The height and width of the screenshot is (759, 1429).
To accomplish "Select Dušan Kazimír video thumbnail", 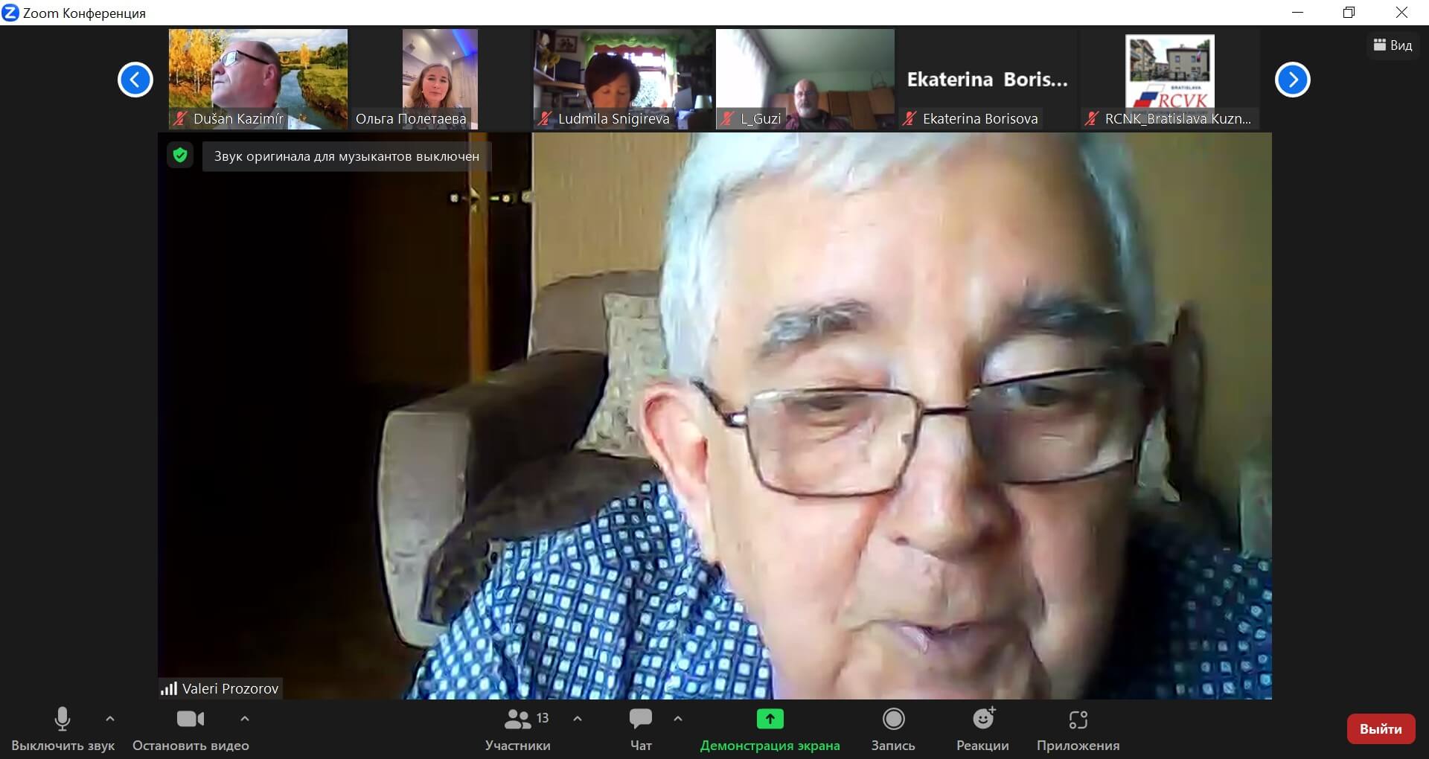I will pos(258,79).
